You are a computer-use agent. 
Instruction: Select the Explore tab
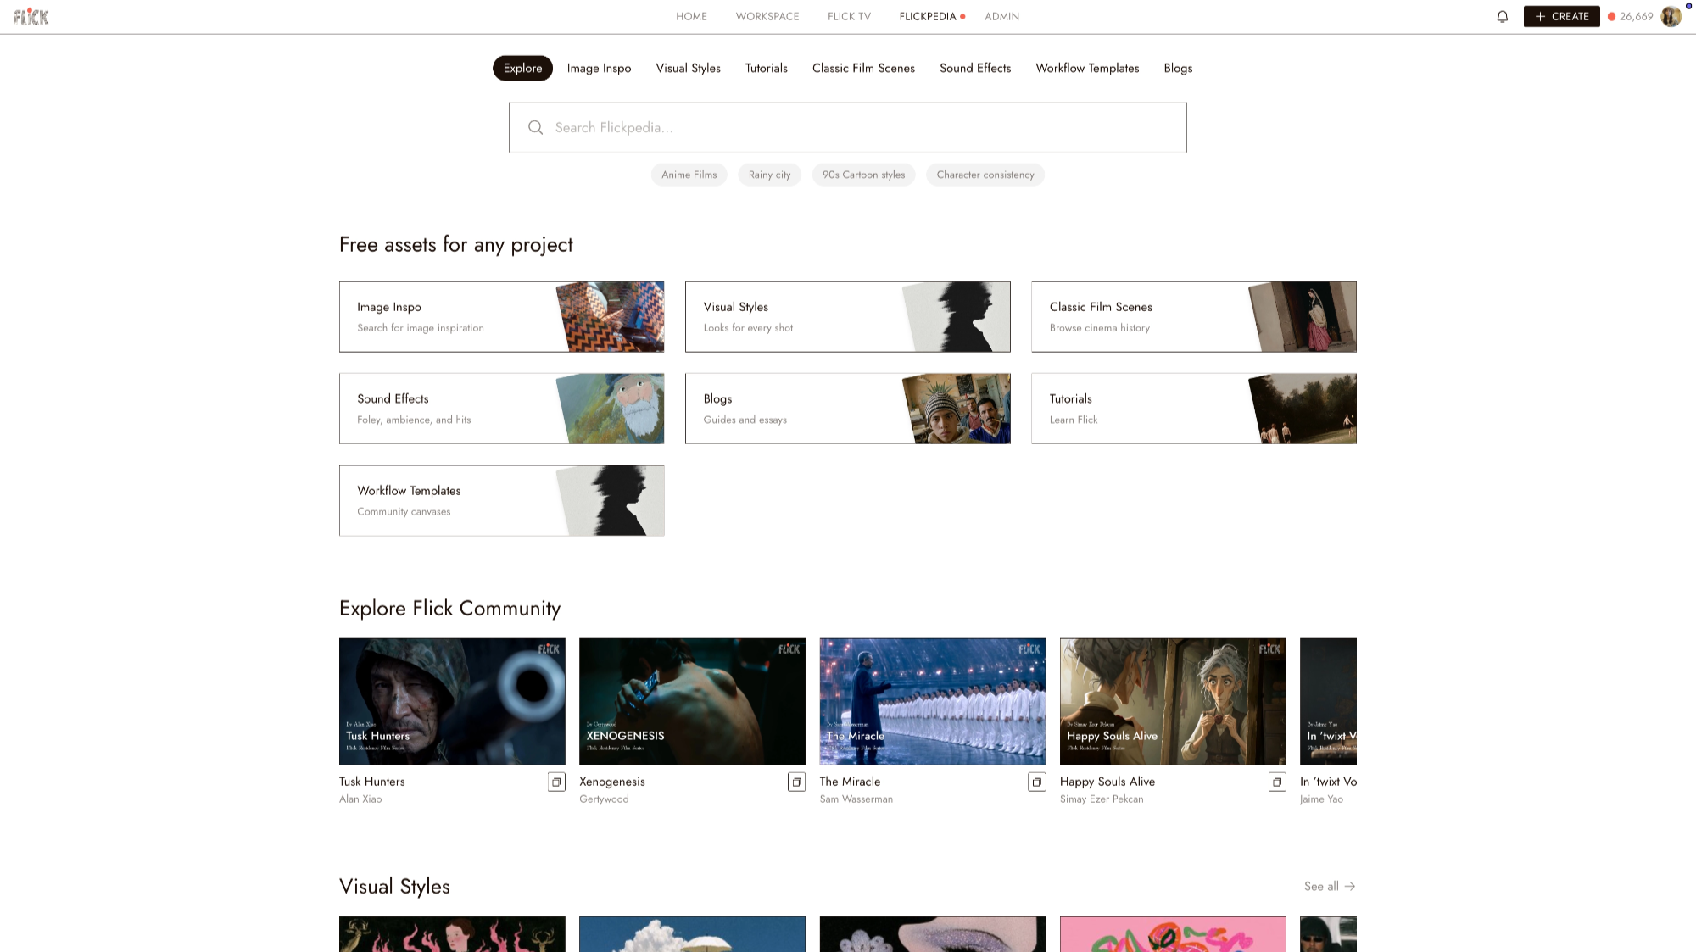522,68
